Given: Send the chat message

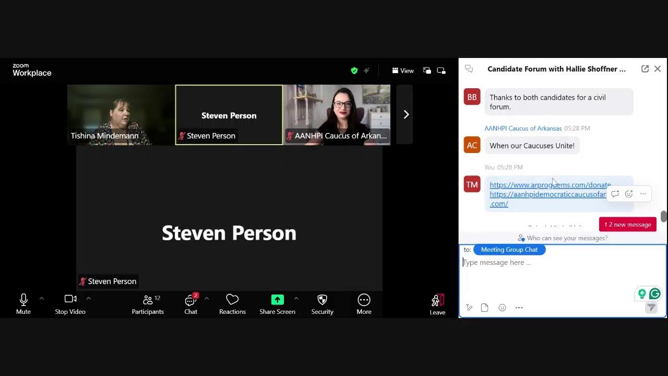Looking at the screenshot, I should pyautogui.click(x=651, y=308).
